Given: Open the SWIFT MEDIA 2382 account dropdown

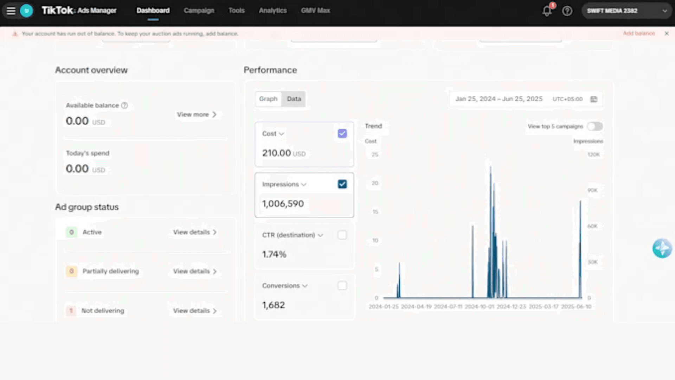Looking at the screenshot, I should tap(626, 11).
